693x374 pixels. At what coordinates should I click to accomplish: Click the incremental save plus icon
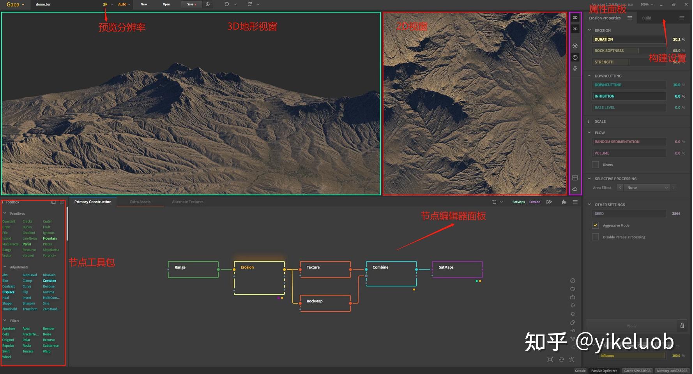[x=208, y=4]
